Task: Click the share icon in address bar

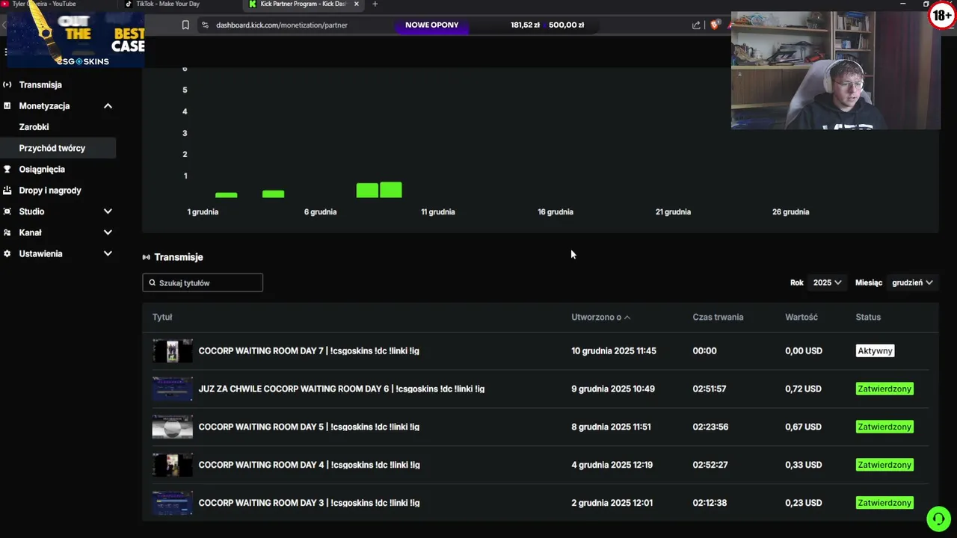Action: point(696,25)
